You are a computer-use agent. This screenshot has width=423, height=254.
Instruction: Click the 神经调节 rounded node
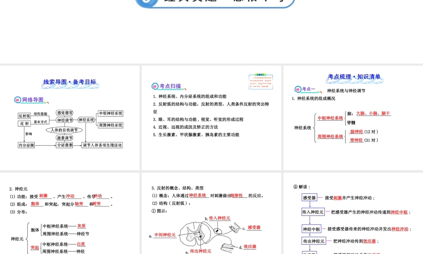pos(65,120)
